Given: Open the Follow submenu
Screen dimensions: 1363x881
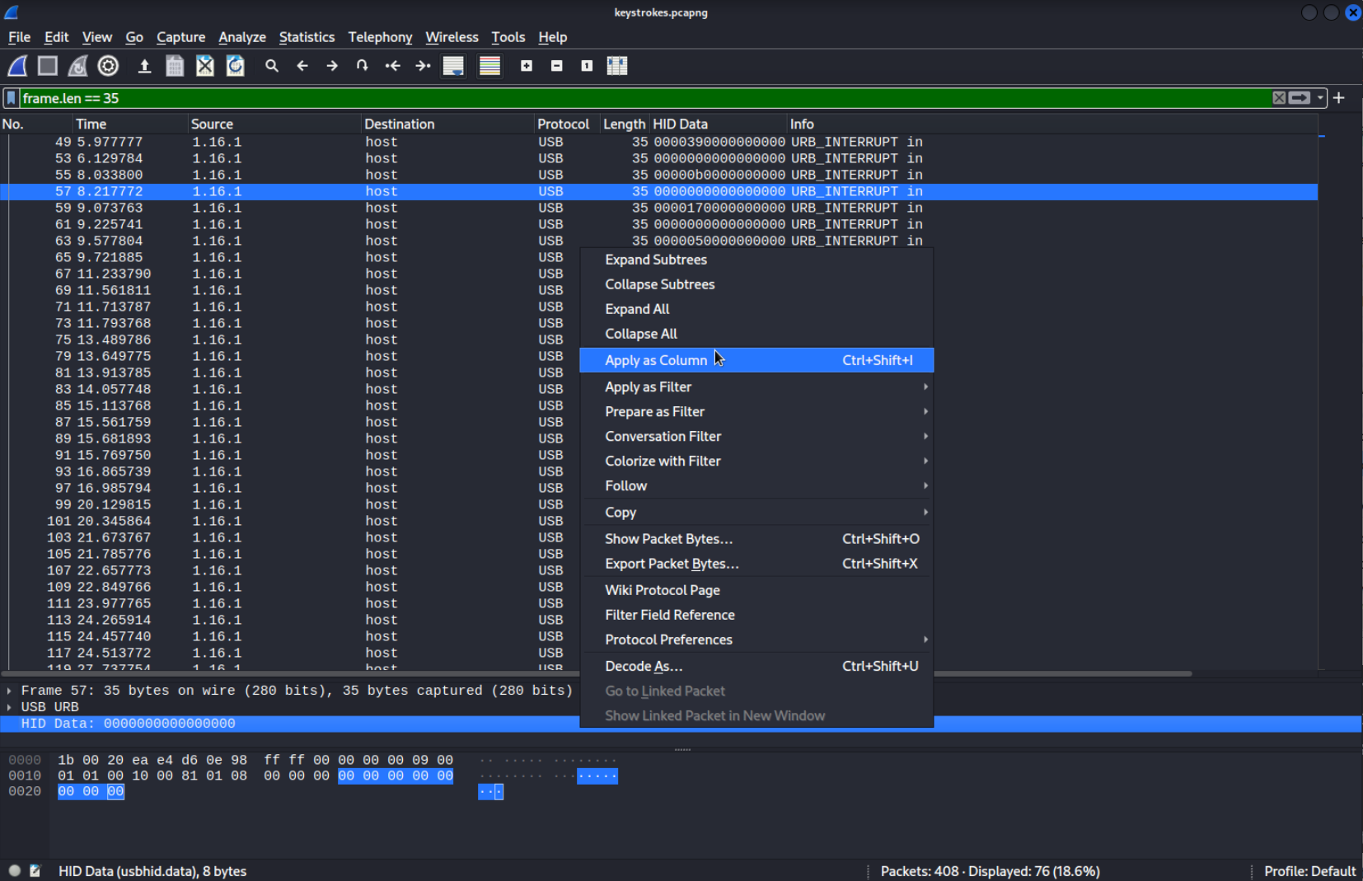Looking at the screenshot, I should (756, 485).
